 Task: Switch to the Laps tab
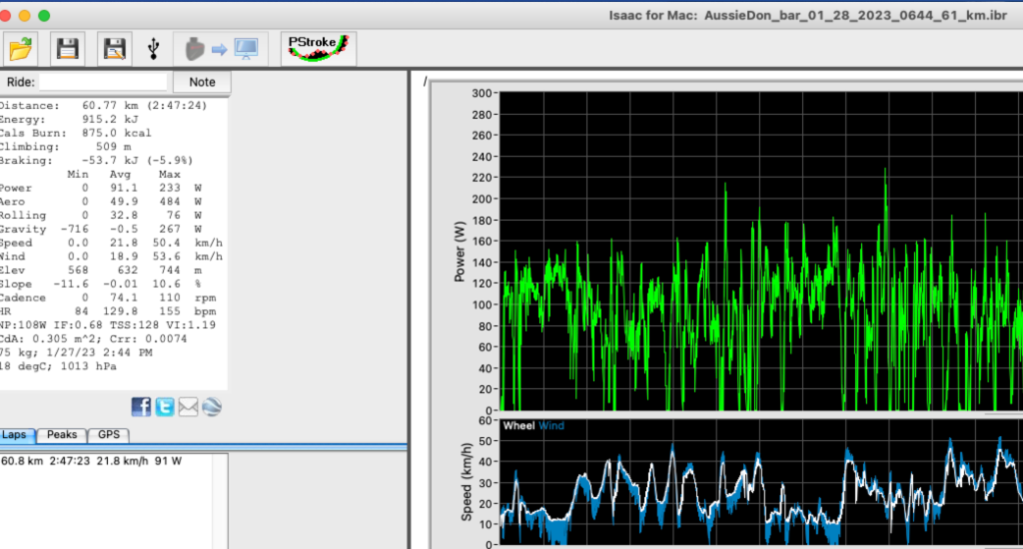click(x=15, y=435)
